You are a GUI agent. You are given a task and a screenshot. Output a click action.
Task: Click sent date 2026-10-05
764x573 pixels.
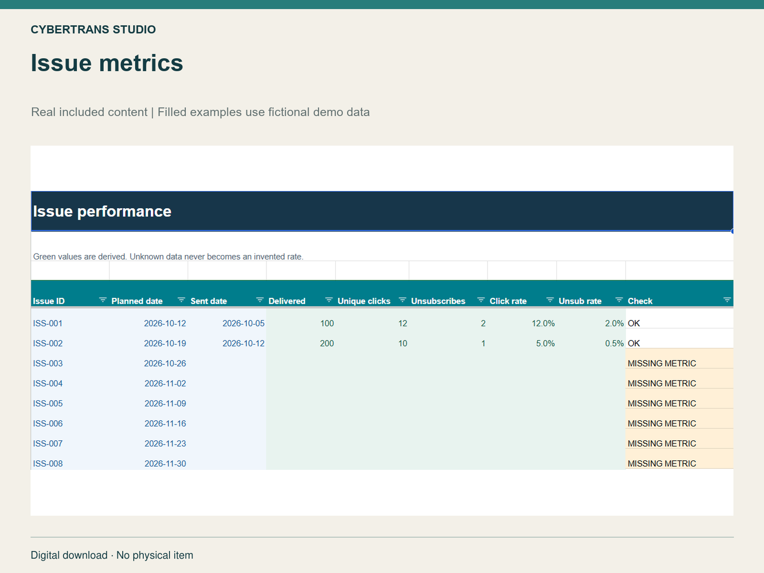click(244, 323)
